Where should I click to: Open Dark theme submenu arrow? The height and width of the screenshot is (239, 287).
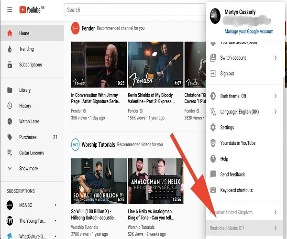(x=276, y=96)
